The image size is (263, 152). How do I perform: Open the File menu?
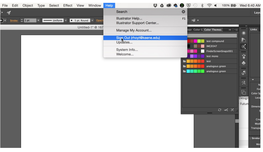pyautogui.click(x=5, y=5)
